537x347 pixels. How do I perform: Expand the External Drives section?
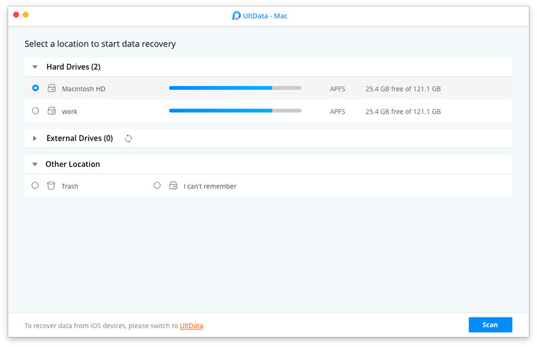click(35, 138)
